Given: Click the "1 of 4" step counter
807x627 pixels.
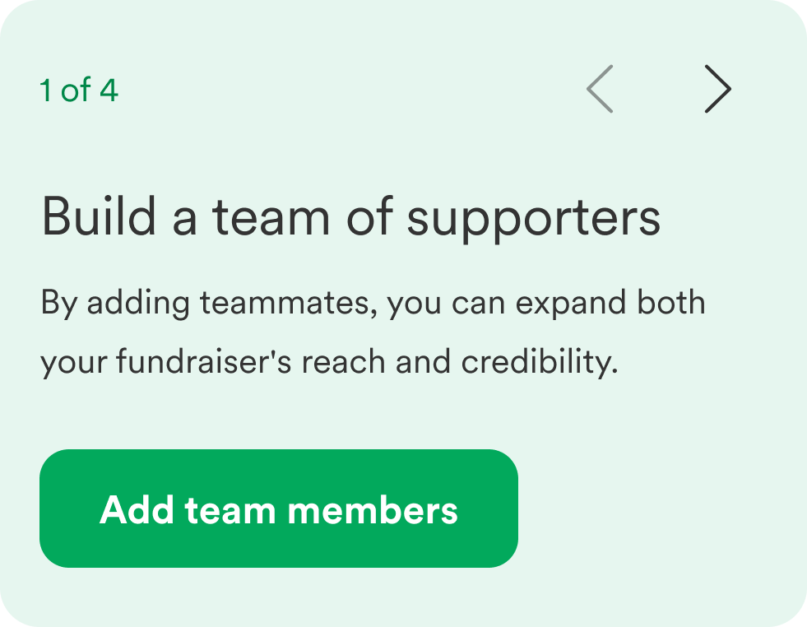Looking at the screenshot, I should pyautogui.click(x=79, y=91).
